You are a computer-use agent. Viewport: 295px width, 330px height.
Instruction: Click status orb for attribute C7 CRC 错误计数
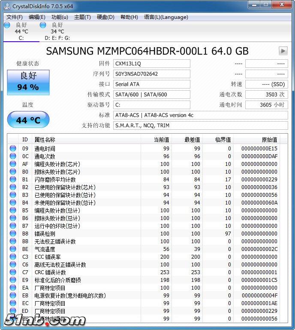(x=13, y=272)
